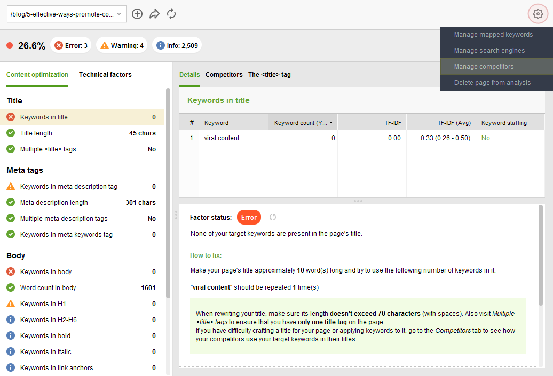Switch to the Content optimization tab
Screen dimensions: 553x376
click(37, 74)
